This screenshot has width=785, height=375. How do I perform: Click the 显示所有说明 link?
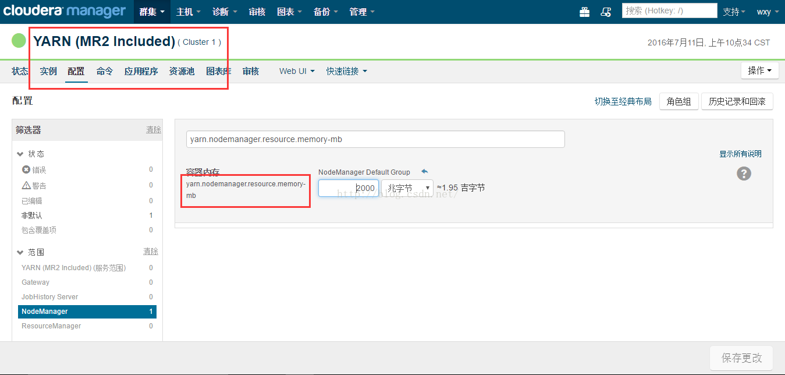[740, 154]
